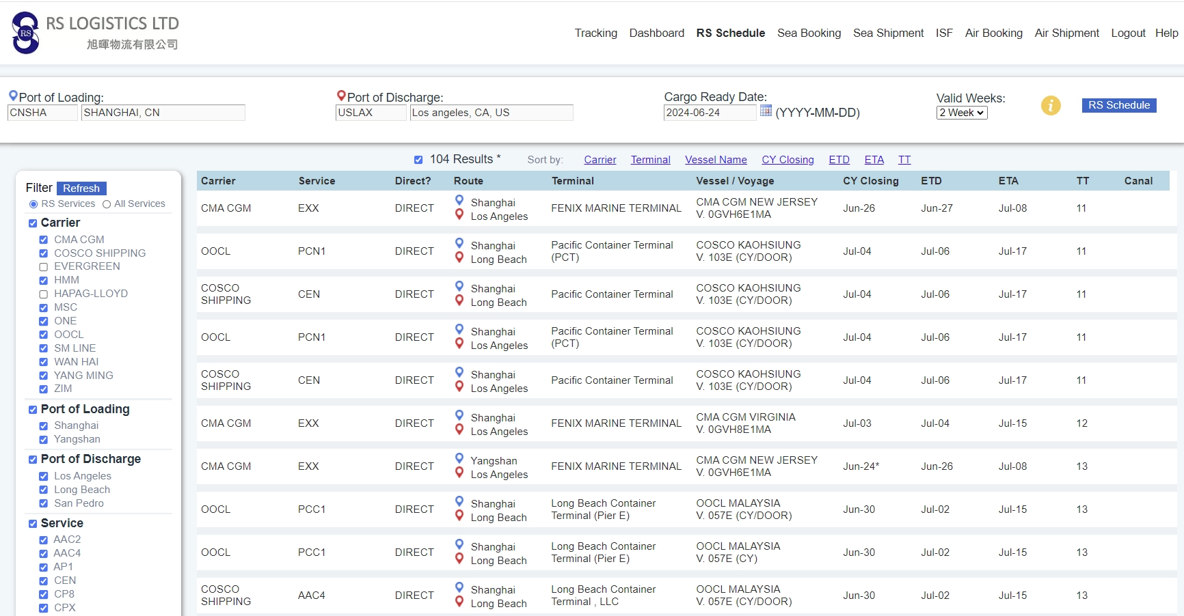Click the Refresh filter button
This screenshot has height=616, width=1184.
[81, 188]
